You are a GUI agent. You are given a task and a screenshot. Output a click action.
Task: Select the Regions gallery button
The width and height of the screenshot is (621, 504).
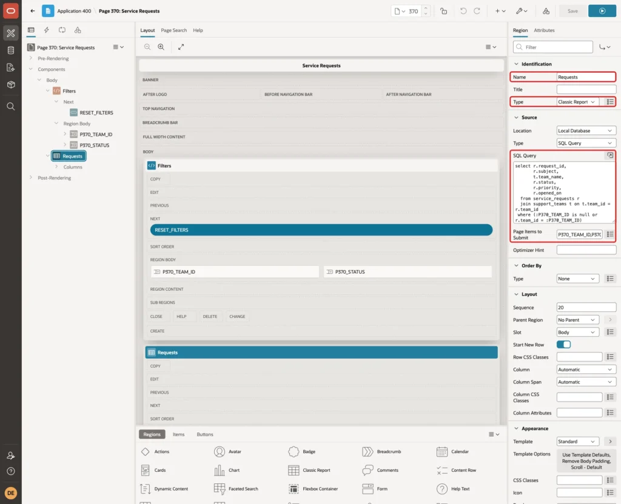pos(152,434)
